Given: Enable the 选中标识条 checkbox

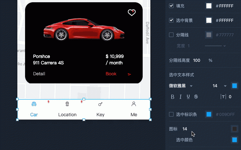Looking at the screenshot, I should coord(171,114).
